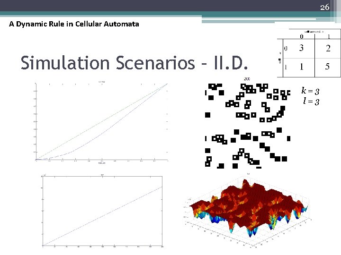Click the 'l = 3' parameter label

point(311,101)
